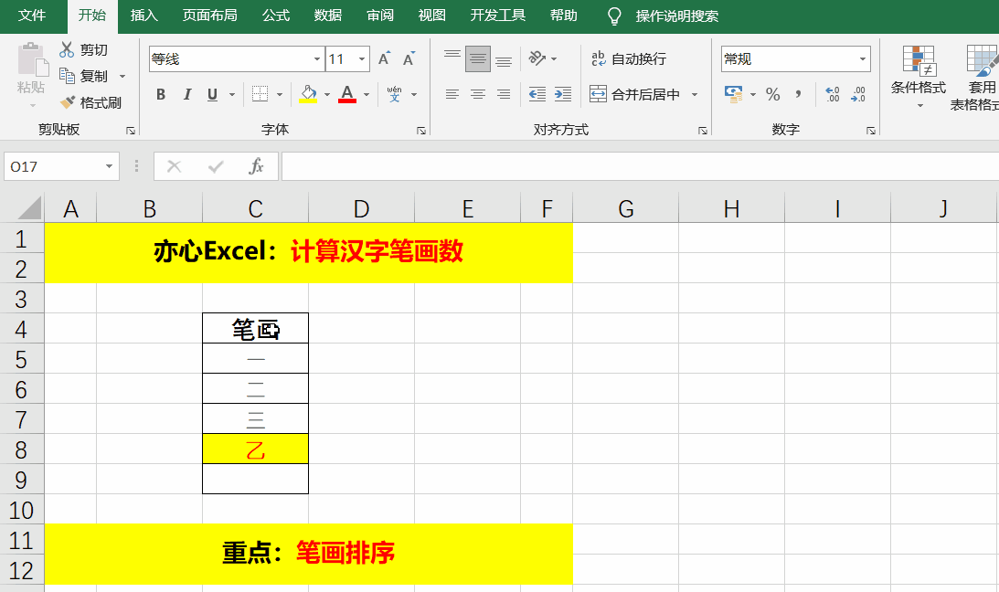Image resolution: width=999 pixels, height=592 pixels.
Task: Increase decimal places
Action: pyautogui.click(x=832, y=94)
